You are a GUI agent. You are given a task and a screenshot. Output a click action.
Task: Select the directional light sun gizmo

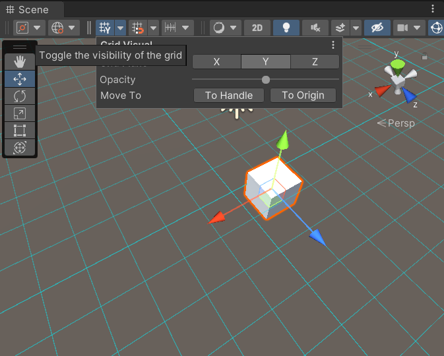click(x=237, y=113)
